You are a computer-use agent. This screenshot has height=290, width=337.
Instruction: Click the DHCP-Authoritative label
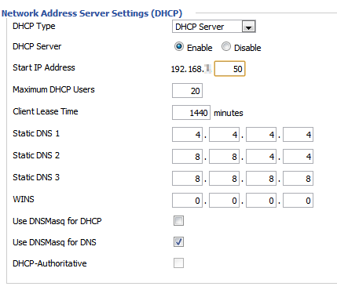[49, 263]
